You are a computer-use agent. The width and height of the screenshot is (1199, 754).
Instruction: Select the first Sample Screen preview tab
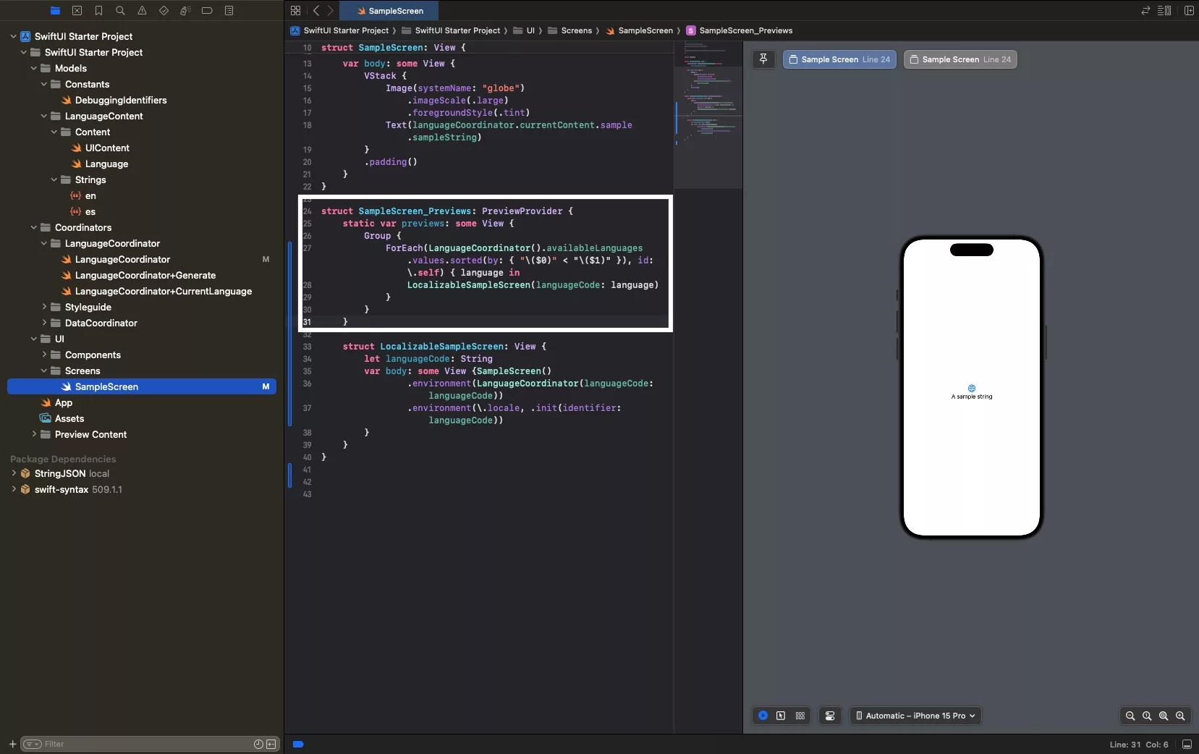839,59
